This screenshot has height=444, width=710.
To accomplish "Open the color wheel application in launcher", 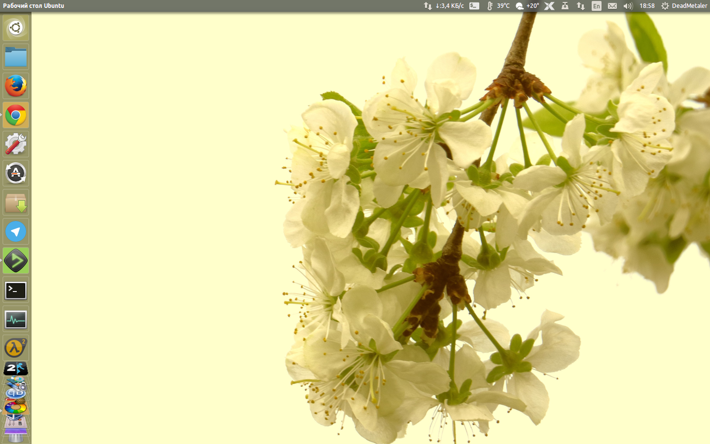I will pos(16,407).
